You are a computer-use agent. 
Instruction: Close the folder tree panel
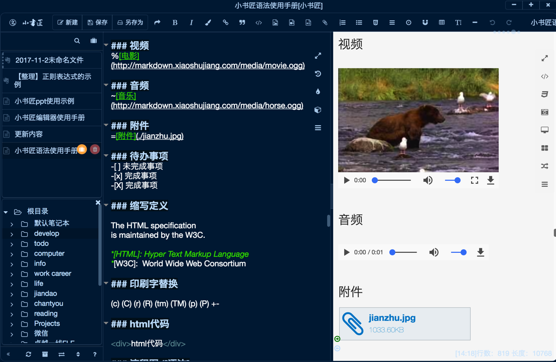click(x=98, y=202)
